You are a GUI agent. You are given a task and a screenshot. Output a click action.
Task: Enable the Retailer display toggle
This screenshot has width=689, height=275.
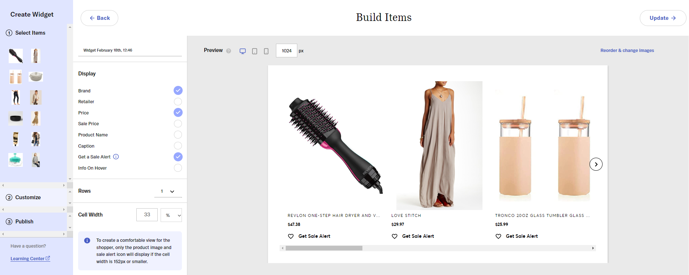click(178, 102)
